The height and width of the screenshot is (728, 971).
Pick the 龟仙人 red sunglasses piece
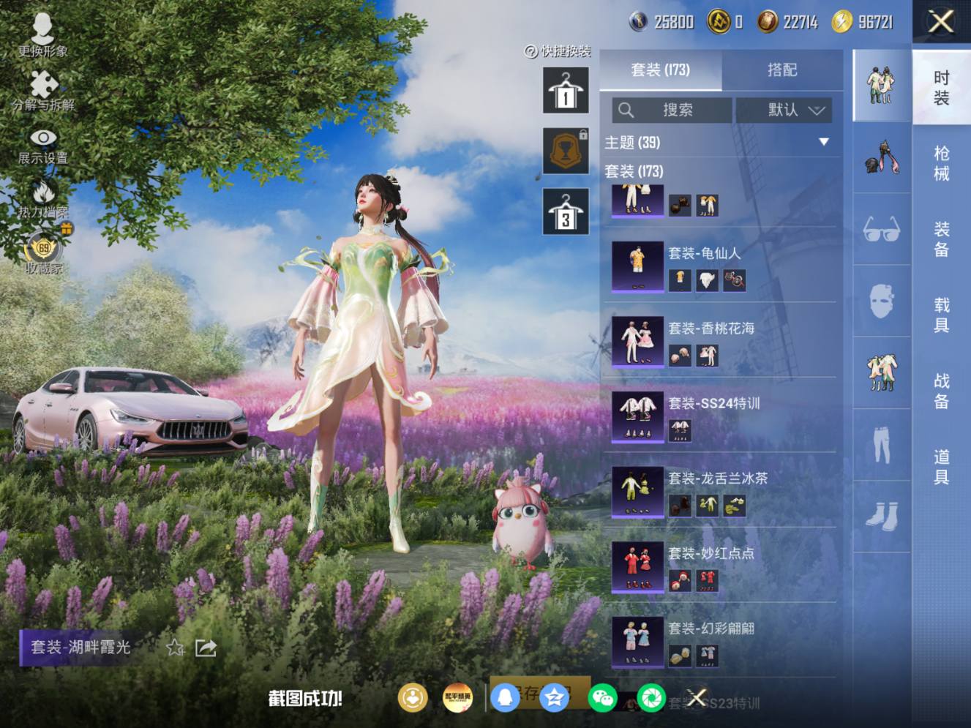[734, 280]
